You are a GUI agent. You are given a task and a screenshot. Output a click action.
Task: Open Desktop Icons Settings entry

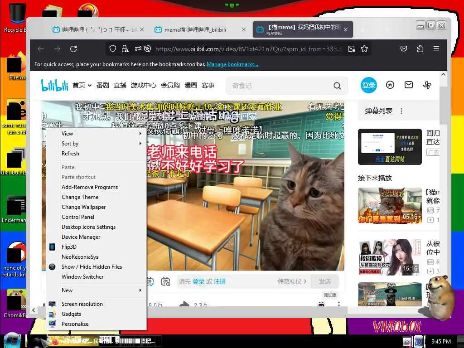97,227
